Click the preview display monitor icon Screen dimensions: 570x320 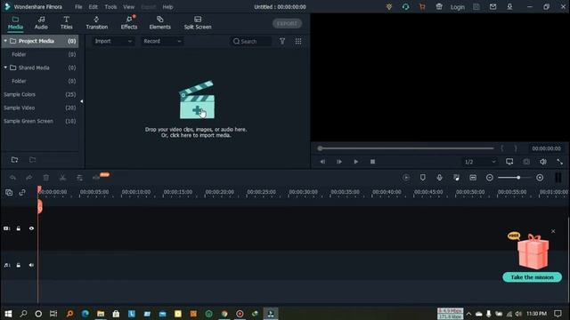[509, 162]
